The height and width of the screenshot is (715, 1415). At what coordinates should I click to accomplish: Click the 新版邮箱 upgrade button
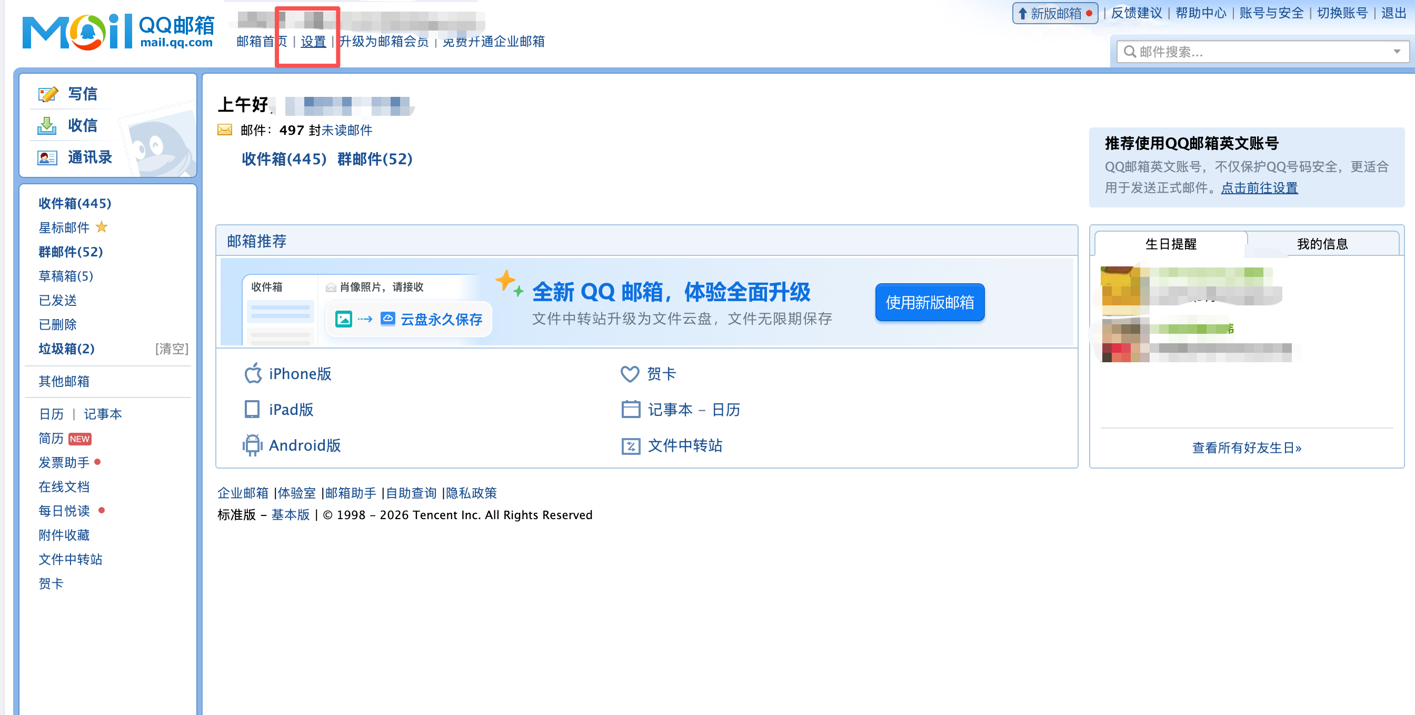pos(1054,13)
